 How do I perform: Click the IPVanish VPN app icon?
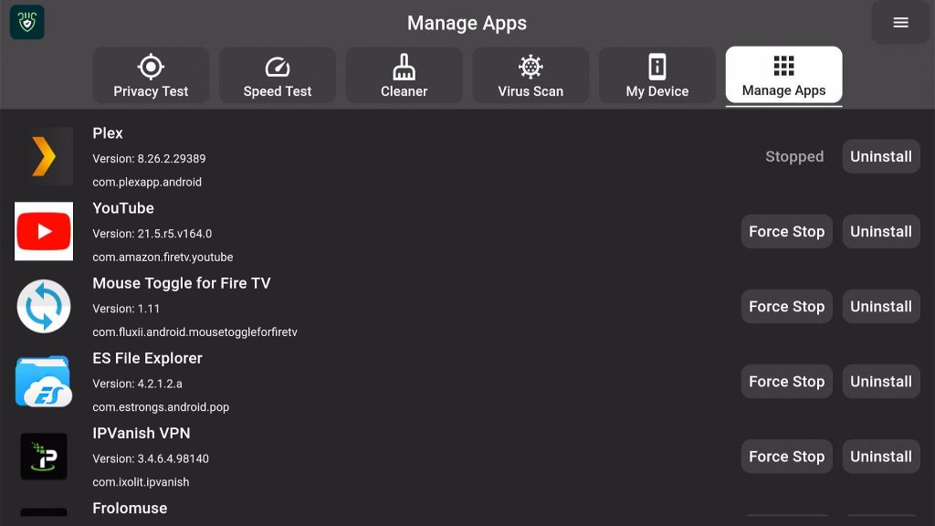[44, 457]
